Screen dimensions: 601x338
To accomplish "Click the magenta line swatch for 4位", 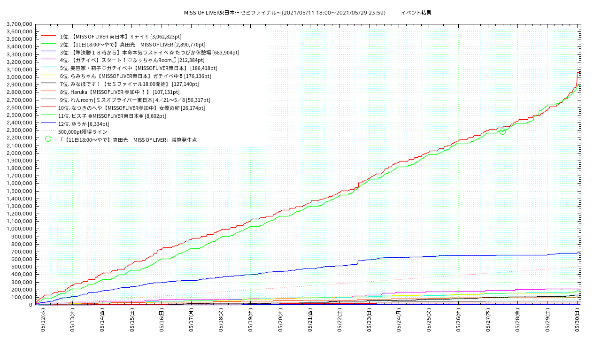I will (49, 60).
